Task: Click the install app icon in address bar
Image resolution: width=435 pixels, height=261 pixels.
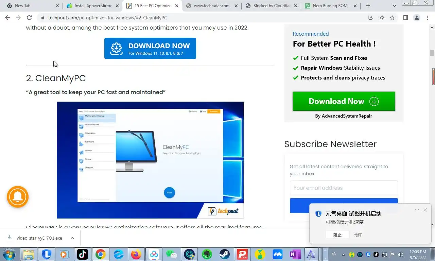Action: click(370, 18)
